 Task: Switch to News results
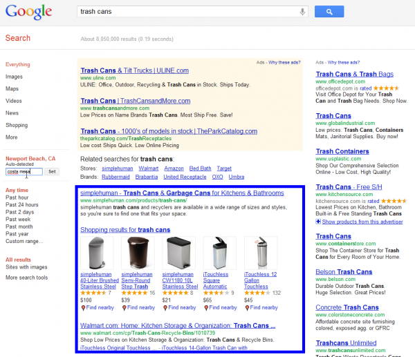point(12,113)
